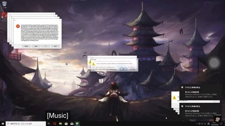
Task: Open the Recycle Bin desktop icon
Action: pyautogui.click(x=4, y=4)
